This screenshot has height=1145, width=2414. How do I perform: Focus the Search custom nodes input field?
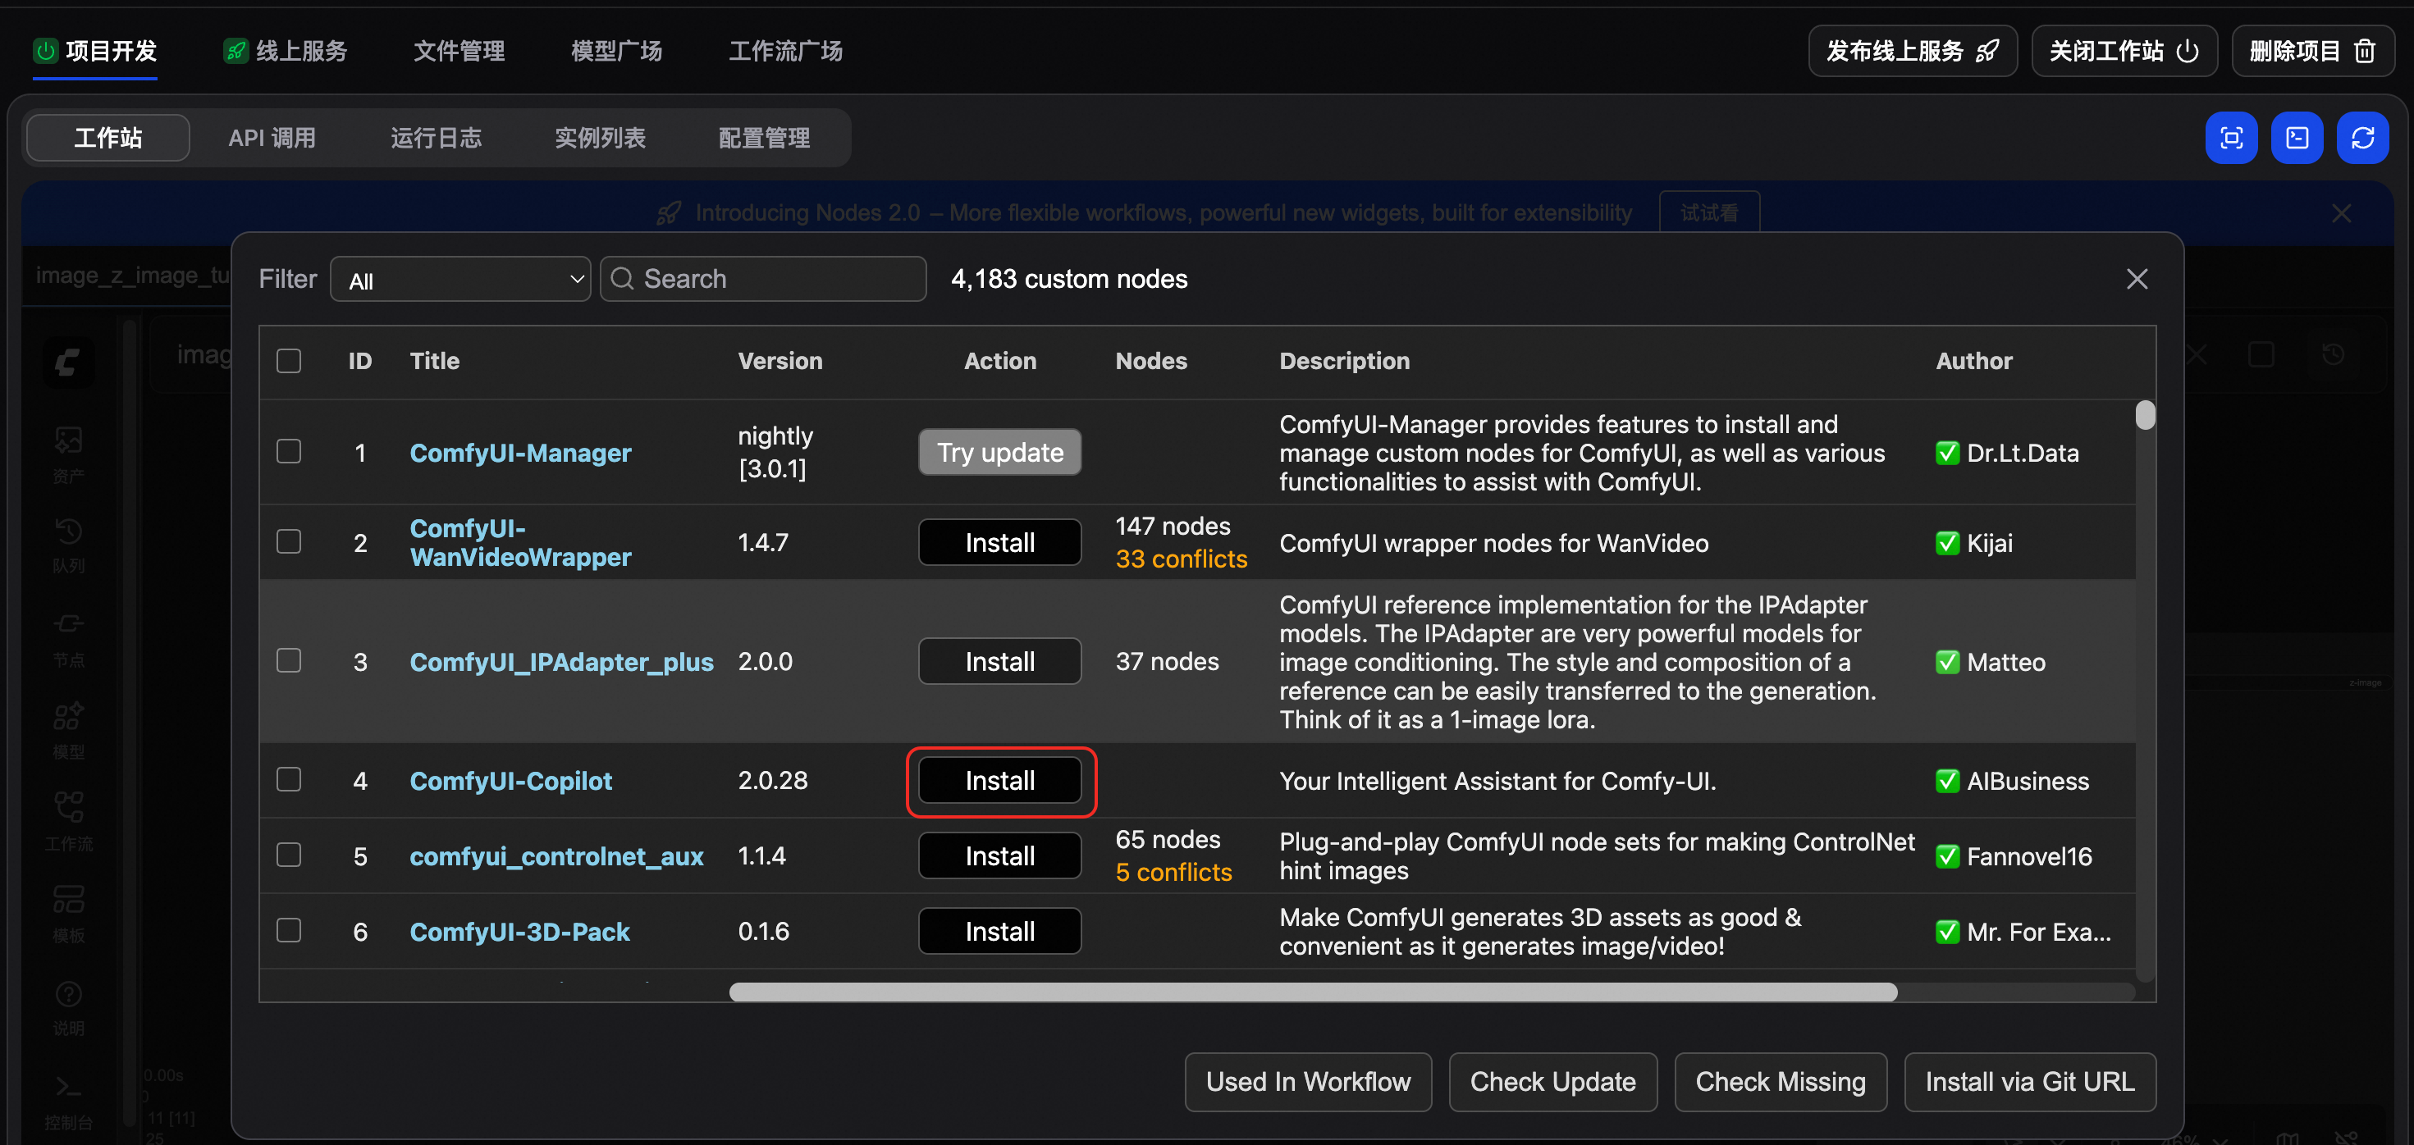(763, 279)
